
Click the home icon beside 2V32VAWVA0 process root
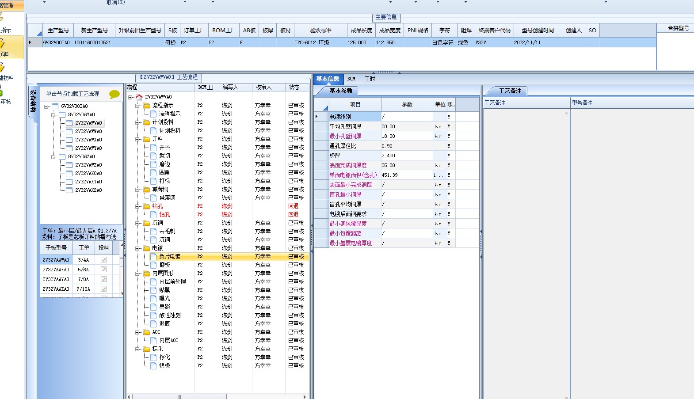click(x=139, y=97)
